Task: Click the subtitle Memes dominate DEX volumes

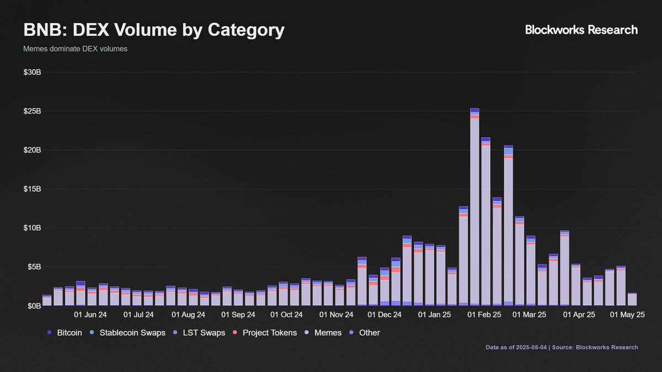Action: 75,49
